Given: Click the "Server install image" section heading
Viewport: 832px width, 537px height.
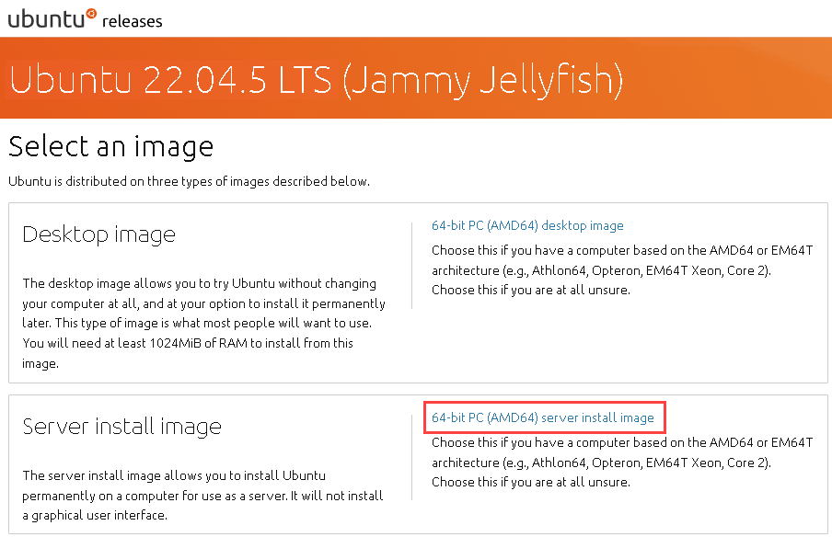Looking at the screenshot, I should click(121, 427).
